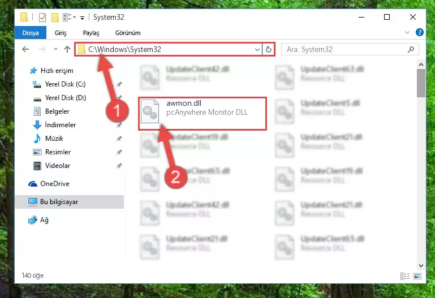Switch to the Paylaş ribbon tab
This screenshot has width=435, height=298.
pyautogui.click(x=91, y=33)
